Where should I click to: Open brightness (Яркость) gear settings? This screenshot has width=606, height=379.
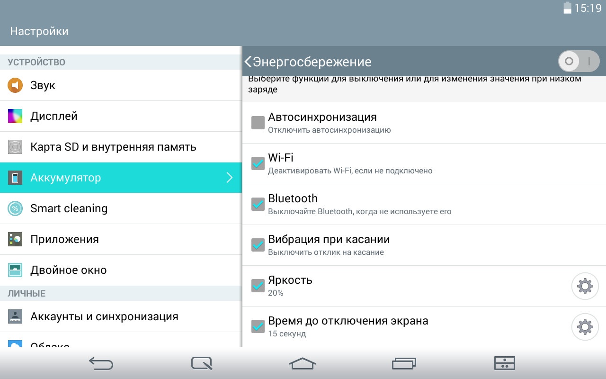[x=585, y=286]
